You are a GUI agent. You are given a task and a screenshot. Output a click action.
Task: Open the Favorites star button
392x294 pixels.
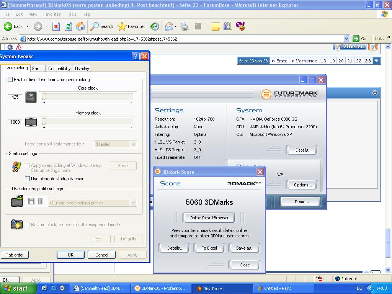coord(131,26)
